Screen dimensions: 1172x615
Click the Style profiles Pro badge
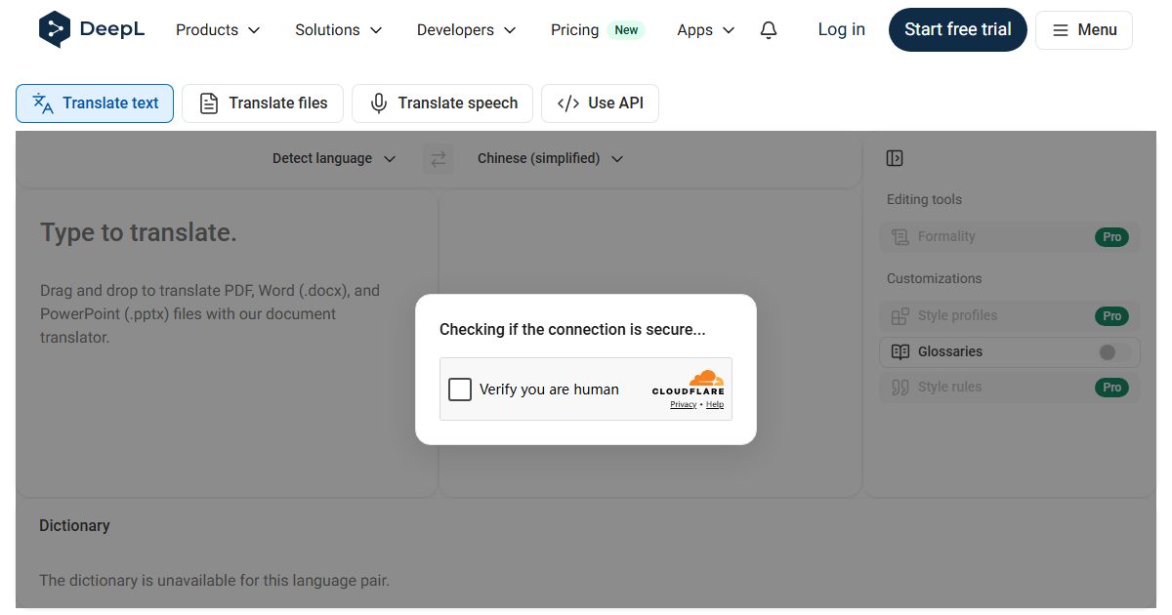(x=1111, y=316)
